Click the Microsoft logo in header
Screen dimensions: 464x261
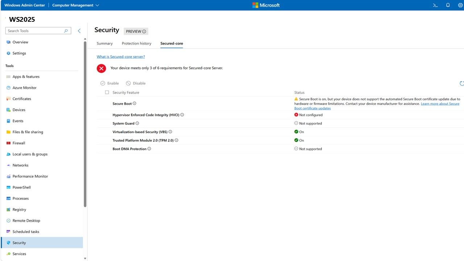(x=266, y=5)
